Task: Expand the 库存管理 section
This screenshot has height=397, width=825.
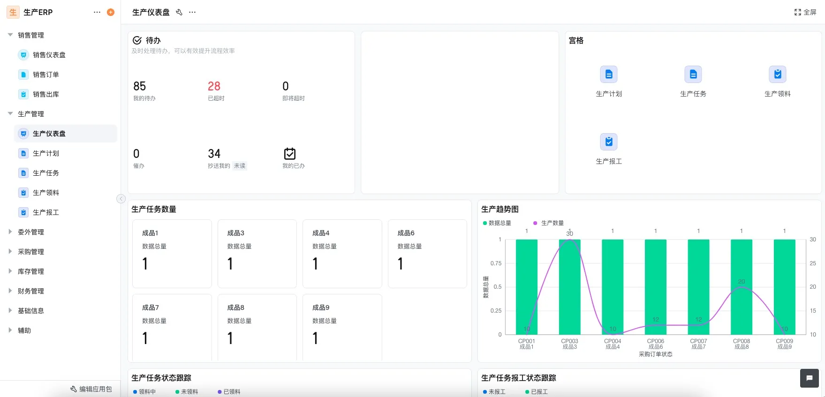Action: (10, 271)
